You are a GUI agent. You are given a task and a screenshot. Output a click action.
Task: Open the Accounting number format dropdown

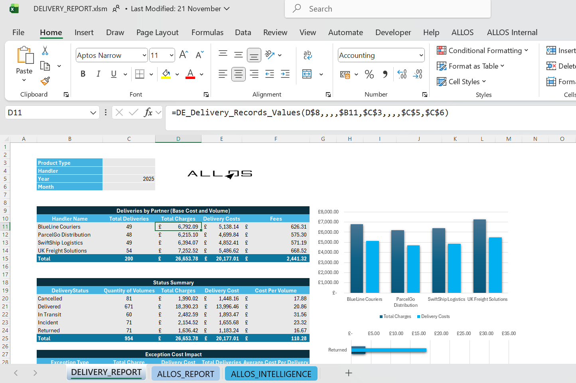click(421, 55)
